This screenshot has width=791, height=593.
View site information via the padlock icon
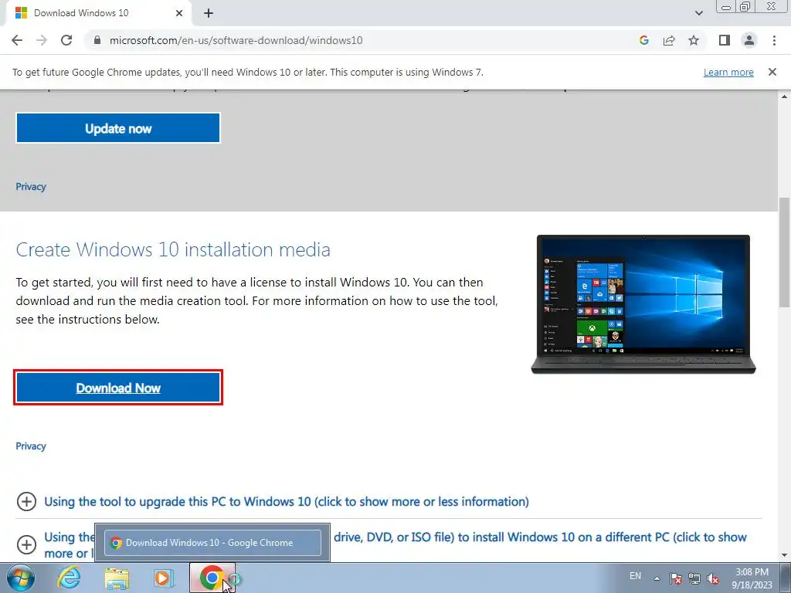(x=97, y=40)
